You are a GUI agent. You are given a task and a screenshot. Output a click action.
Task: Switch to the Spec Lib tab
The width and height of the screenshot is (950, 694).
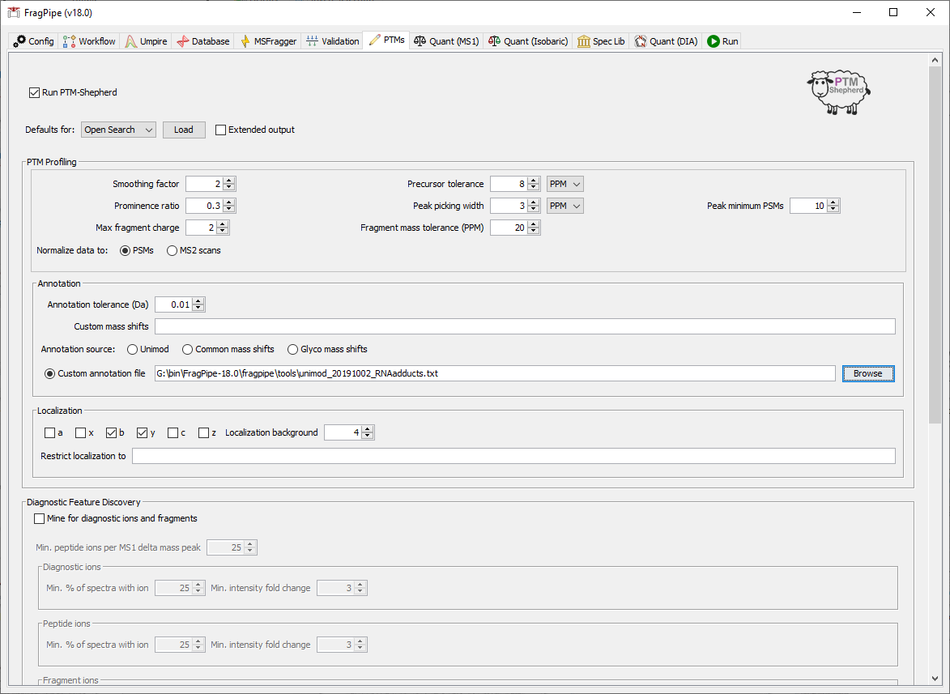point(601,41)
